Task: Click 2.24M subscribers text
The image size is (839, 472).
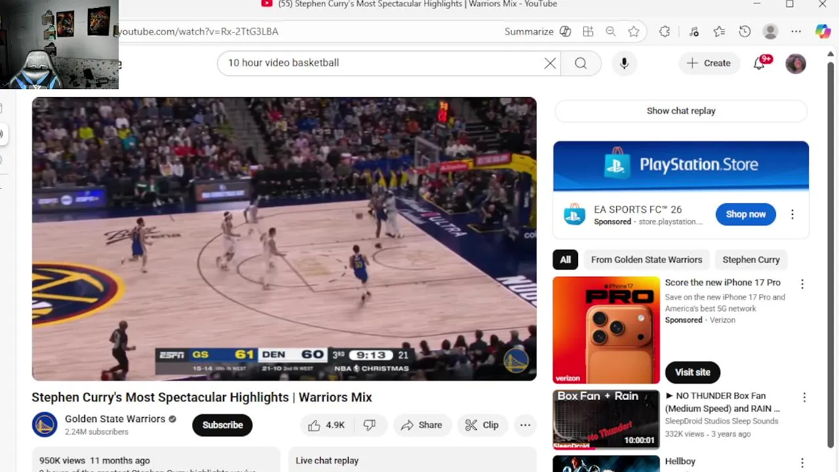Action: pyautogui.click(x=96, y=432)
